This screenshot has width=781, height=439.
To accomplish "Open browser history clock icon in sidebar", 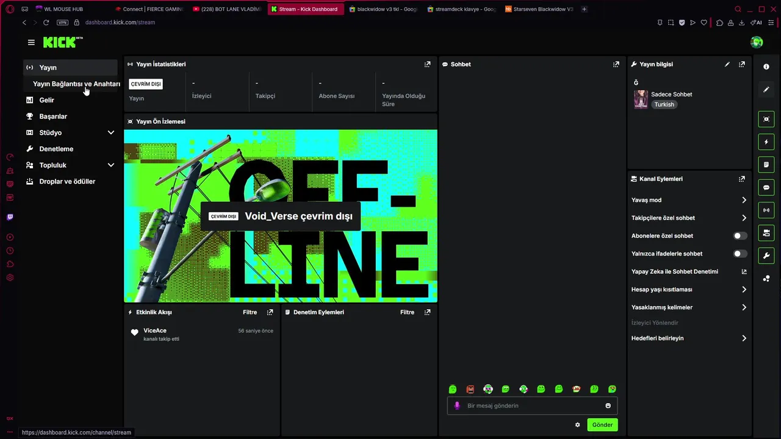I will click(10, 251).
